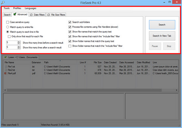The image size is (182, 128).
Task: Sort results by Date Accessed column
Action: [x=127, y=62]
